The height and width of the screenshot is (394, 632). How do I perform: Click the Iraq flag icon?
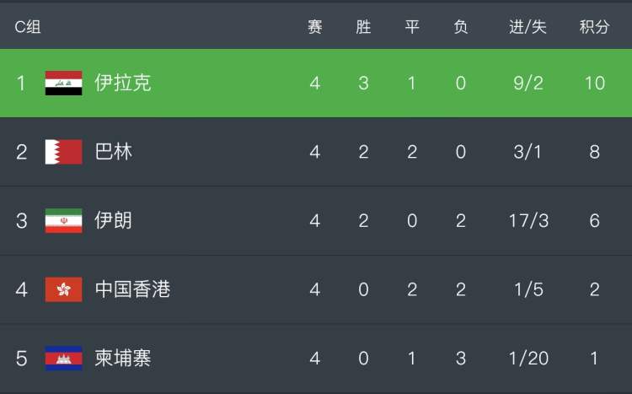(x=64, y=84)
